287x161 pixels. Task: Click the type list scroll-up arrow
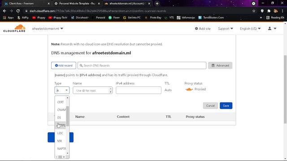pos(68,98)
